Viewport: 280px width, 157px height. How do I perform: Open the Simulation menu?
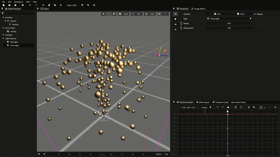(18, 2)
